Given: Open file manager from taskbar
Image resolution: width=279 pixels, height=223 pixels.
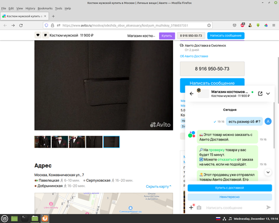Looking at the screenshot, I should tap(35, 219).
